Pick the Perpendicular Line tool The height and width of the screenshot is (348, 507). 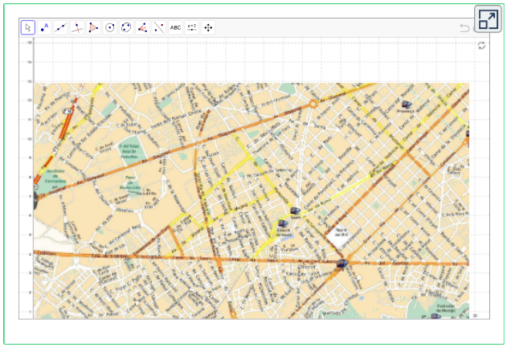tap(77, 27)
